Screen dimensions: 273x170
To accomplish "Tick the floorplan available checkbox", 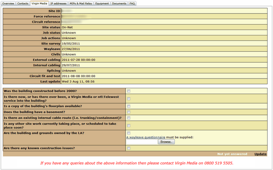I will point(129,106).
